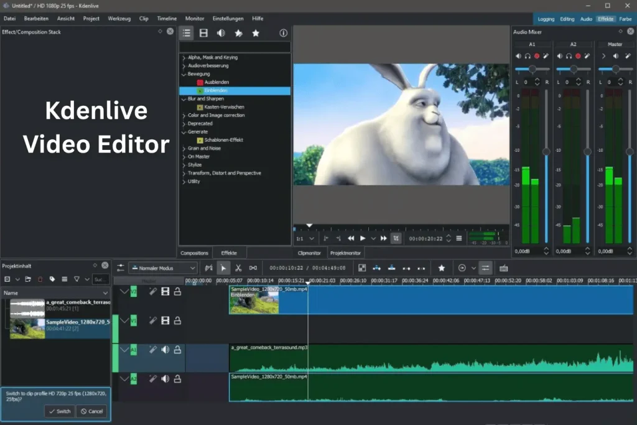The height and width of the screenshot is (425, 637).
Task: Select the Razor (scissors) tool in timeline toolbar
Action: tap(238, 268)
